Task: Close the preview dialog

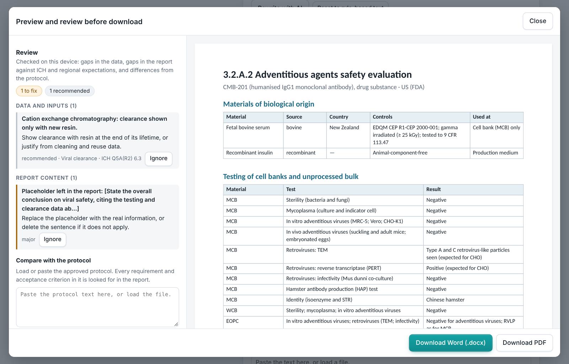Action: (537, 21)
